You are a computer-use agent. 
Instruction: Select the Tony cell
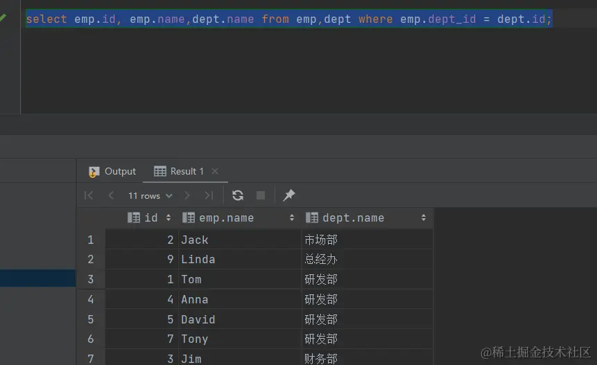(240, 339)
